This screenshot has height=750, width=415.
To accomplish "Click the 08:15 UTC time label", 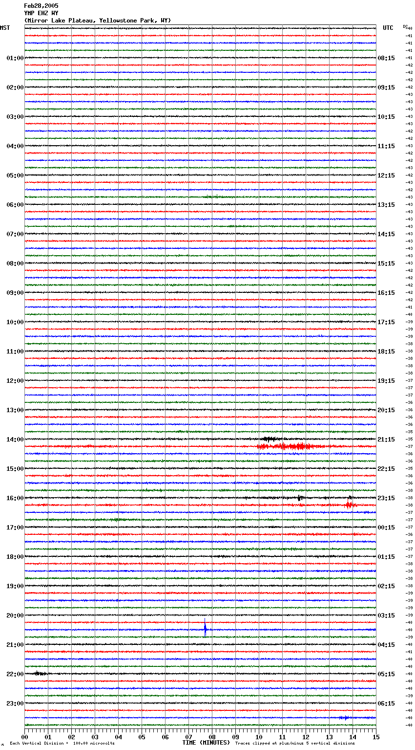I will click(386, 58).
